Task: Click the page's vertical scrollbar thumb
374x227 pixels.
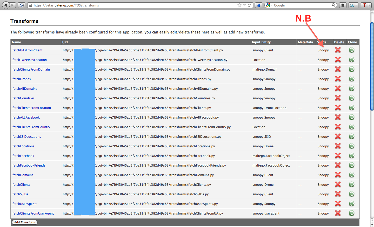Action: [x=372, y=67]
